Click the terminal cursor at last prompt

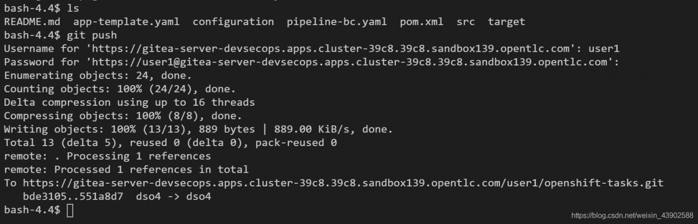tap(70, 210)
